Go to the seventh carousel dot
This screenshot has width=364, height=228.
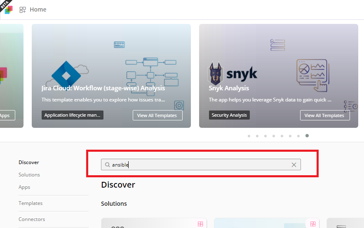point(298,136)
